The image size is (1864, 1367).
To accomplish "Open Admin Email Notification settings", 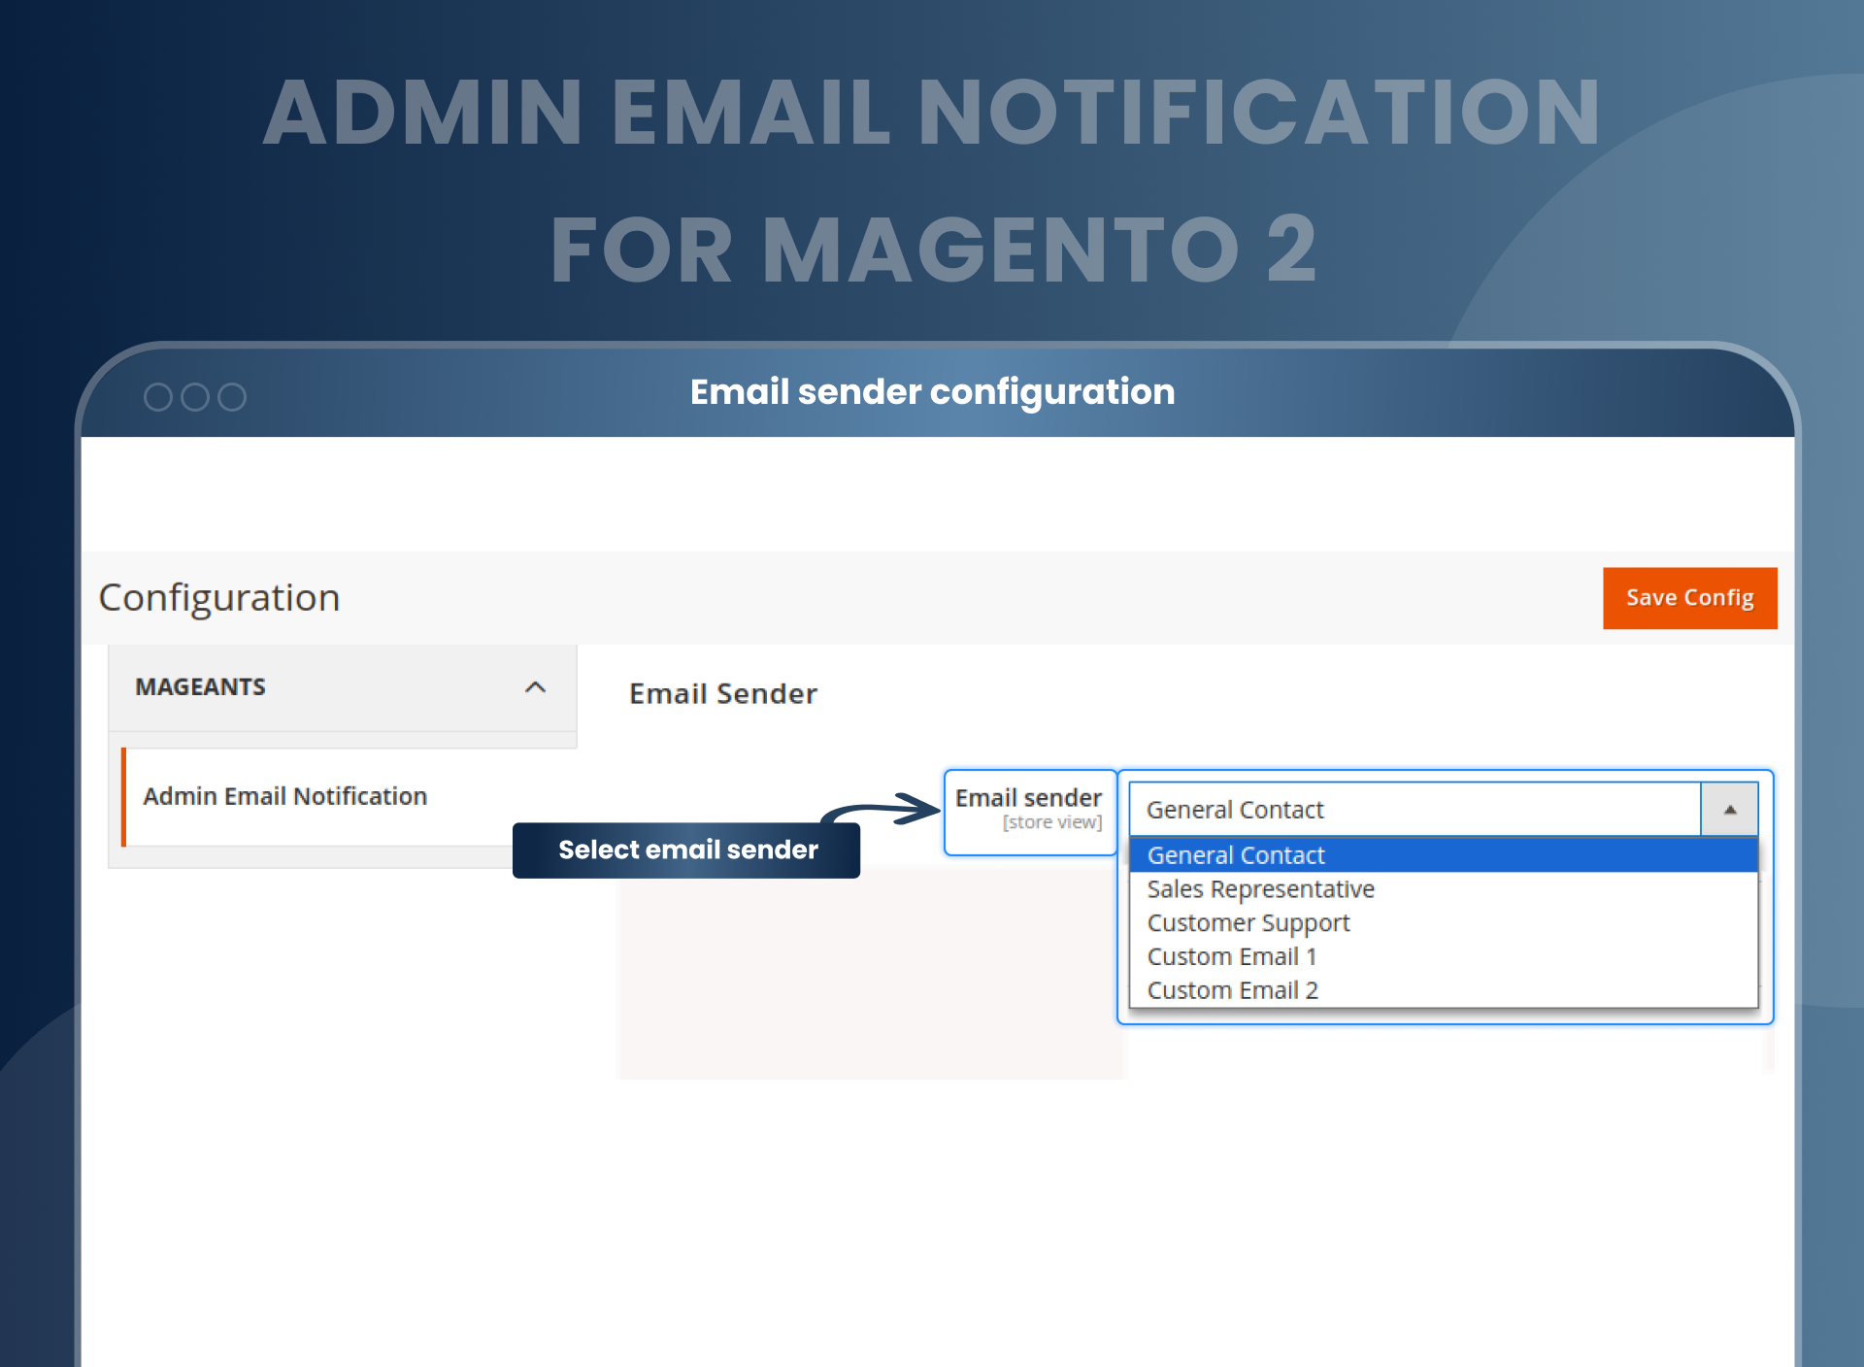I will [x=284, y=796].
